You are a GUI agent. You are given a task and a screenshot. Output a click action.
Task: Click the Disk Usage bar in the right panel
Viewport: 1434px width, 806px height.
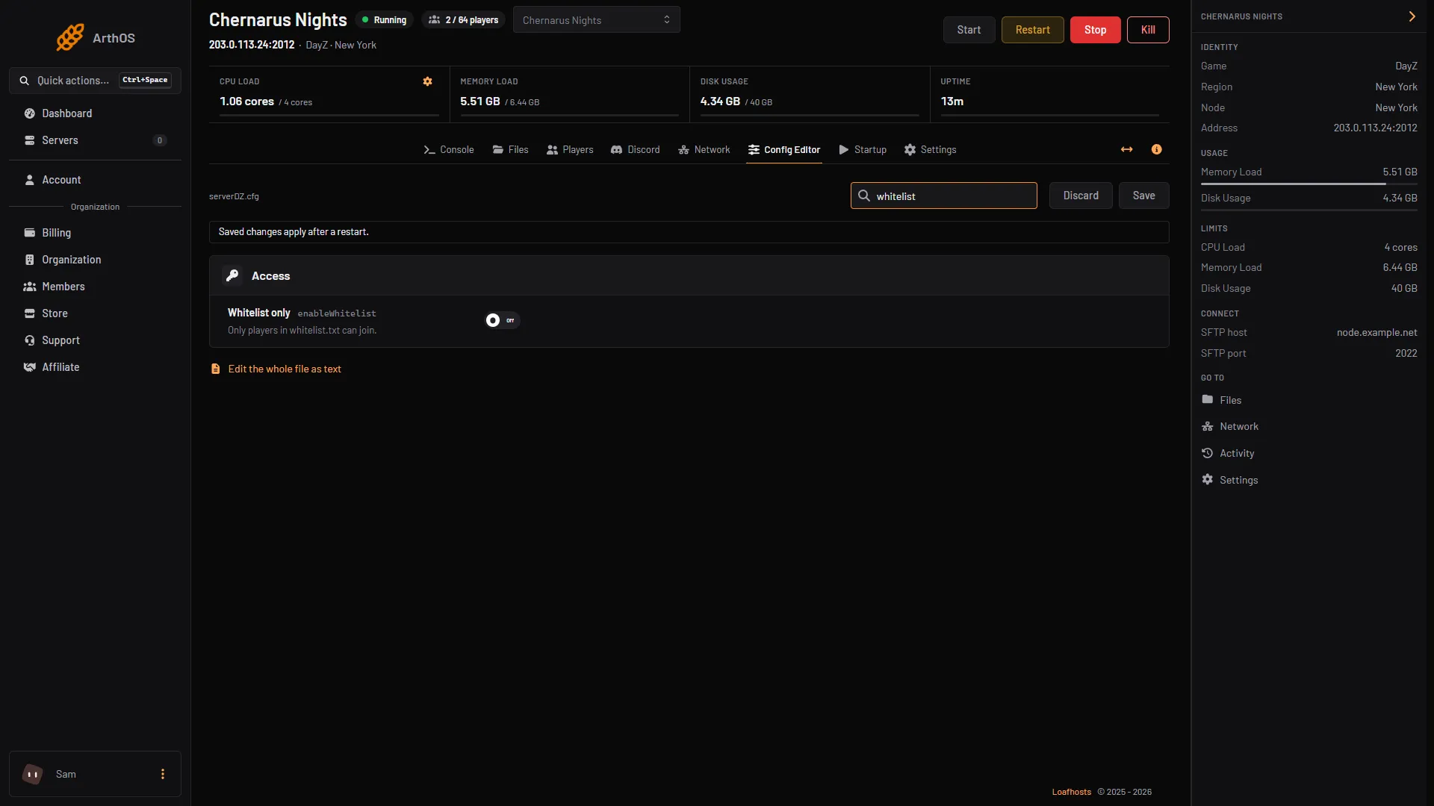(1309, 210)
